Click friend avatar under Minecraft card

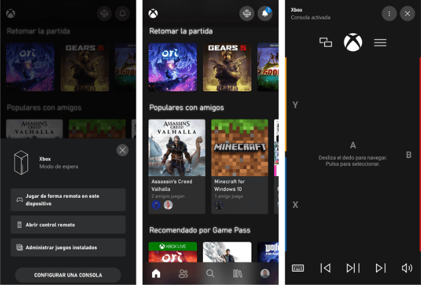[x=219, y=205]
